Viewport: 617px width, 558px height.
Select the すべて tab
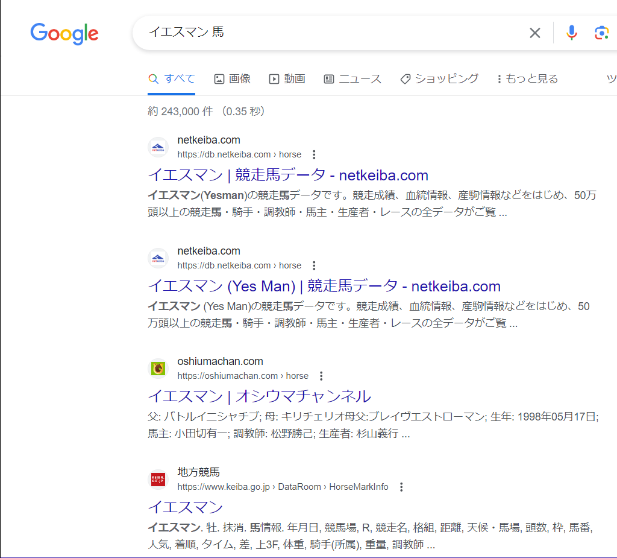click(172, 79)
